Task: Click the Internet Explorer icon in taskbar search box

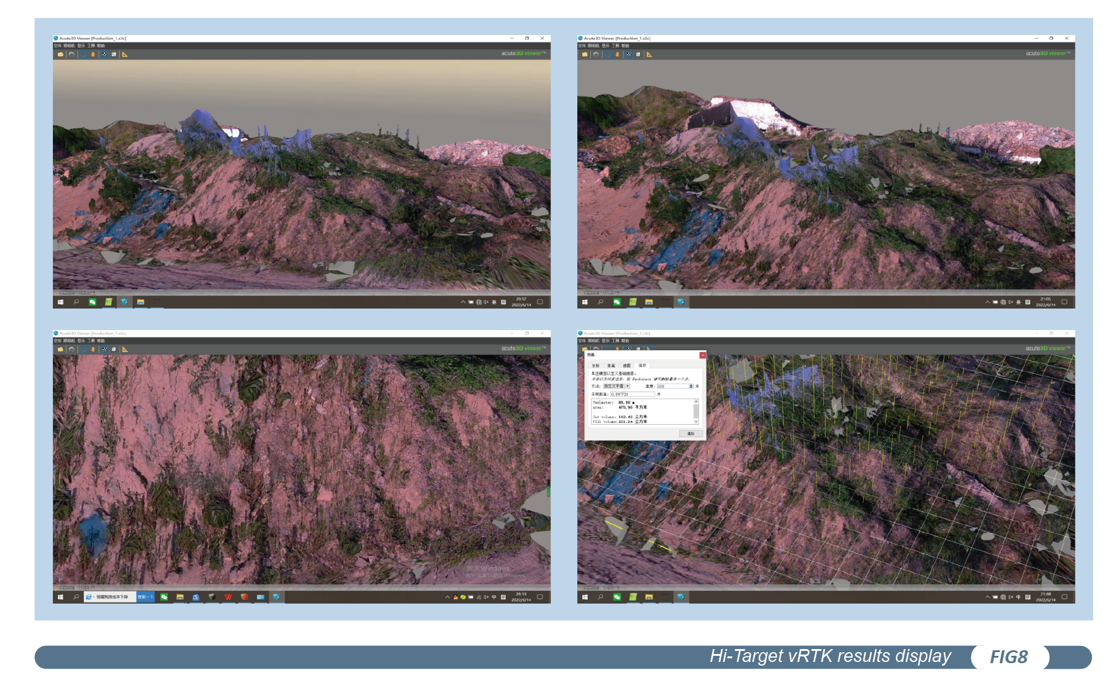Action: (89, 597)
